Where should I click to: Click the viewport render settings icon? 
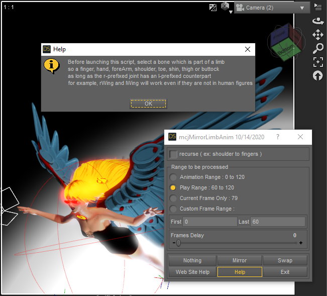213,8
